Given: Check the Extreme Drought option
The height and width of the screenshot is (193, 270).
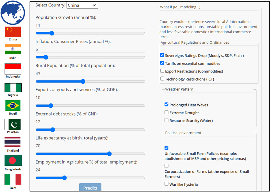Looking at the screenshot, I should 166,113.
